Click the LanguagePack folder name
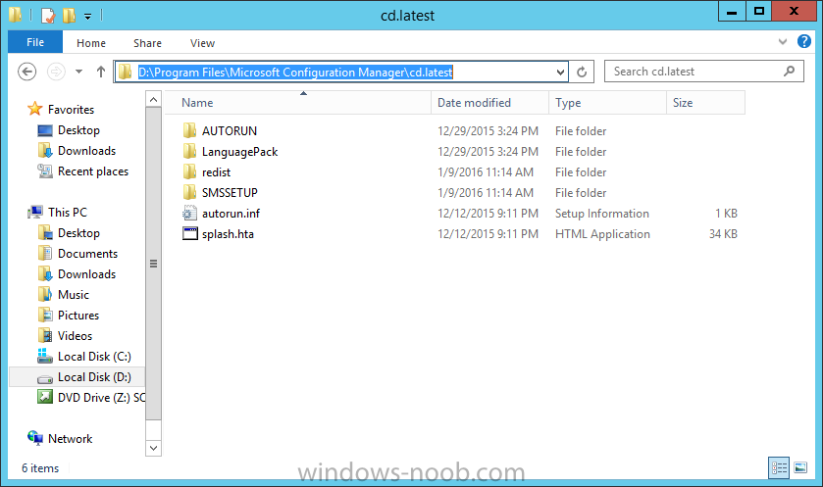The height and width of the screenshot is (487, 823). (x=240, y=152)
